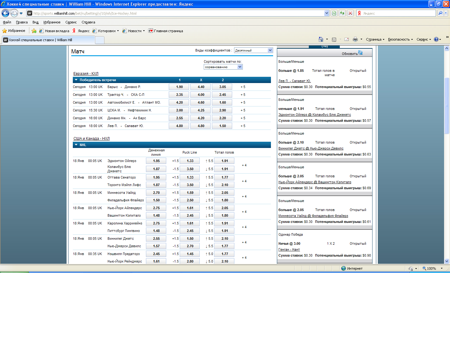Click the Print icon in command bar
The image size is (450, 354).
[x=355, y=39]
